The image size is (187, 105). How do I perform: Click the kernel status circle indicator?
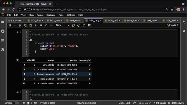point(178,25)
